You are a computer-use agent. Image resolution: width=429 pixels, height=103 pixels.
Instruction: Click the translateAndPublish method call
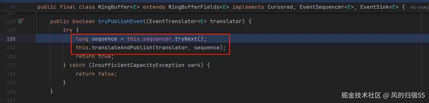click(x=122, y=48)
